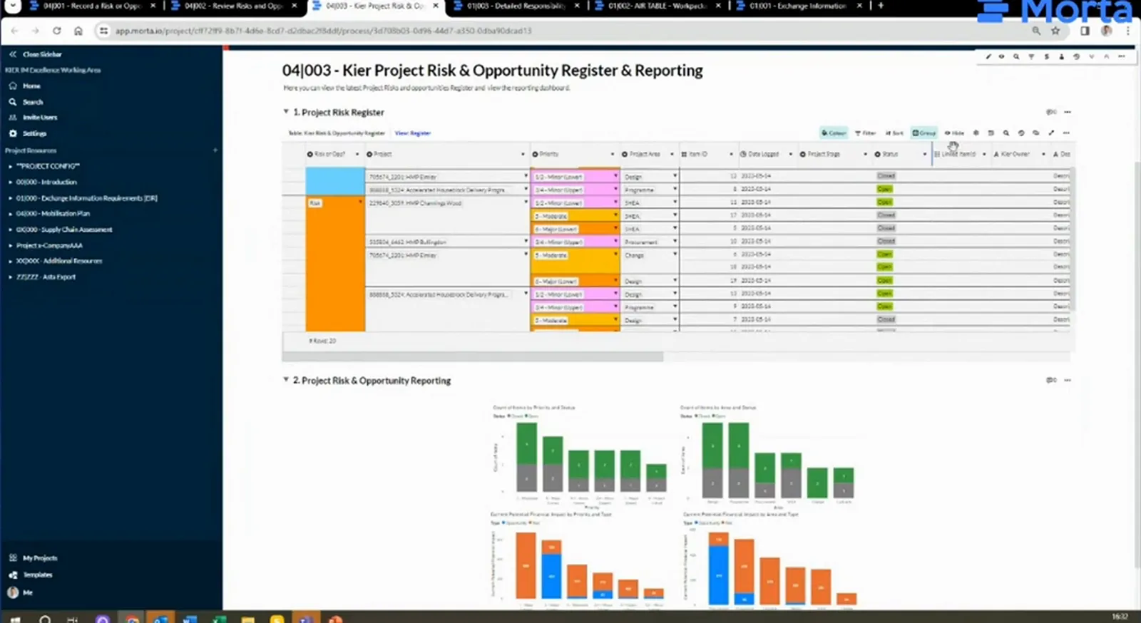
Task: Open comments on the Project Risk Register section
Action: coord(1051,112)
